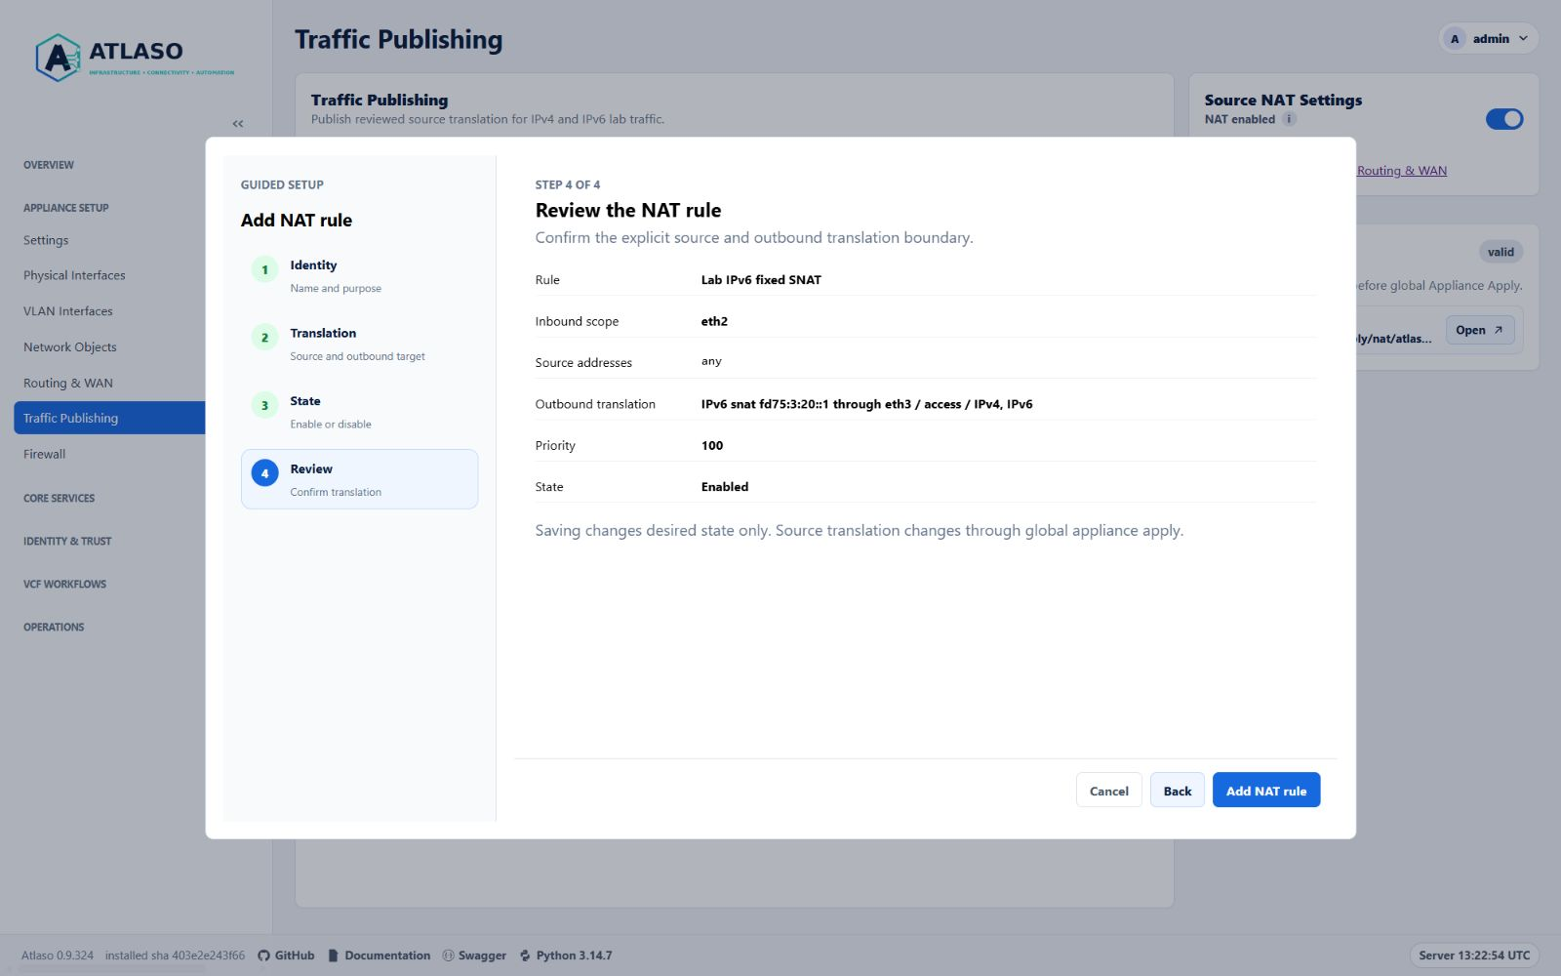Click step 2 Translation number badge
1561x976 pixels.
point(264,338)
